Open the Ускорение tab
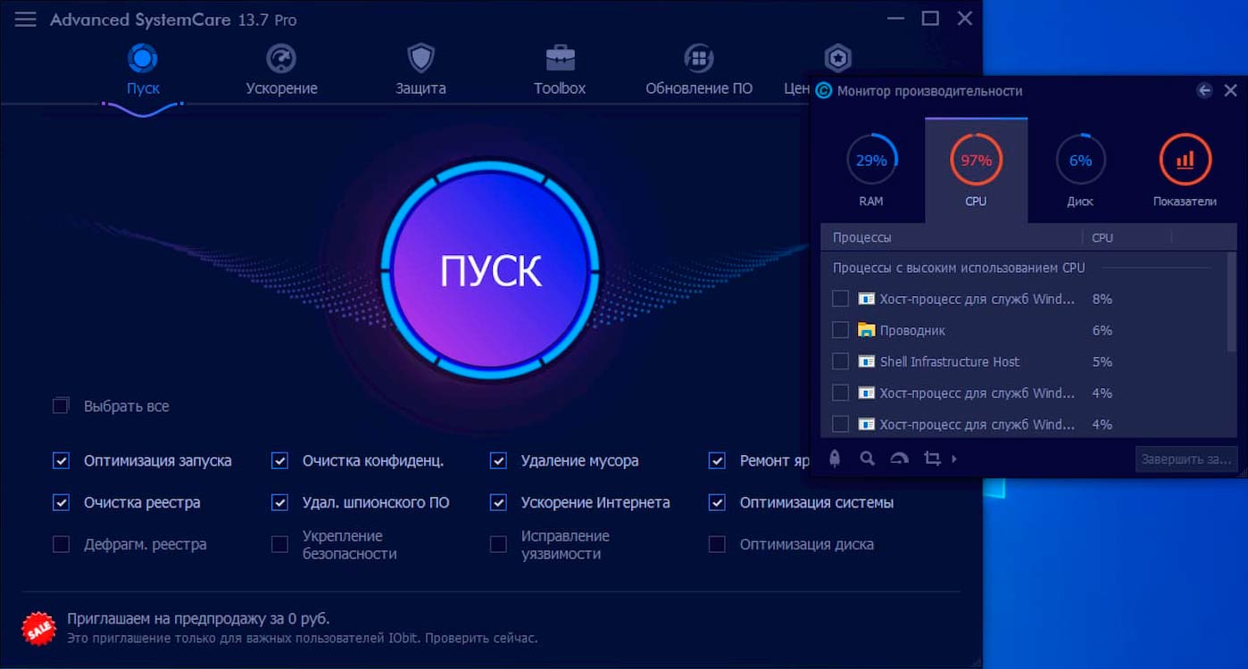Screen dimensions: 1248x669 (281, 70)
